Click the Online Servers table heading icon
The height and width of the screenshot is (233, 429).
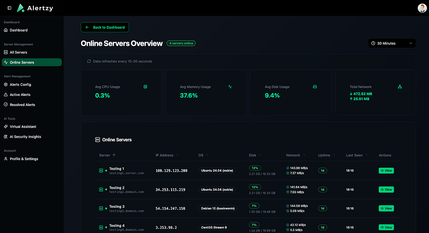(97, 140)
